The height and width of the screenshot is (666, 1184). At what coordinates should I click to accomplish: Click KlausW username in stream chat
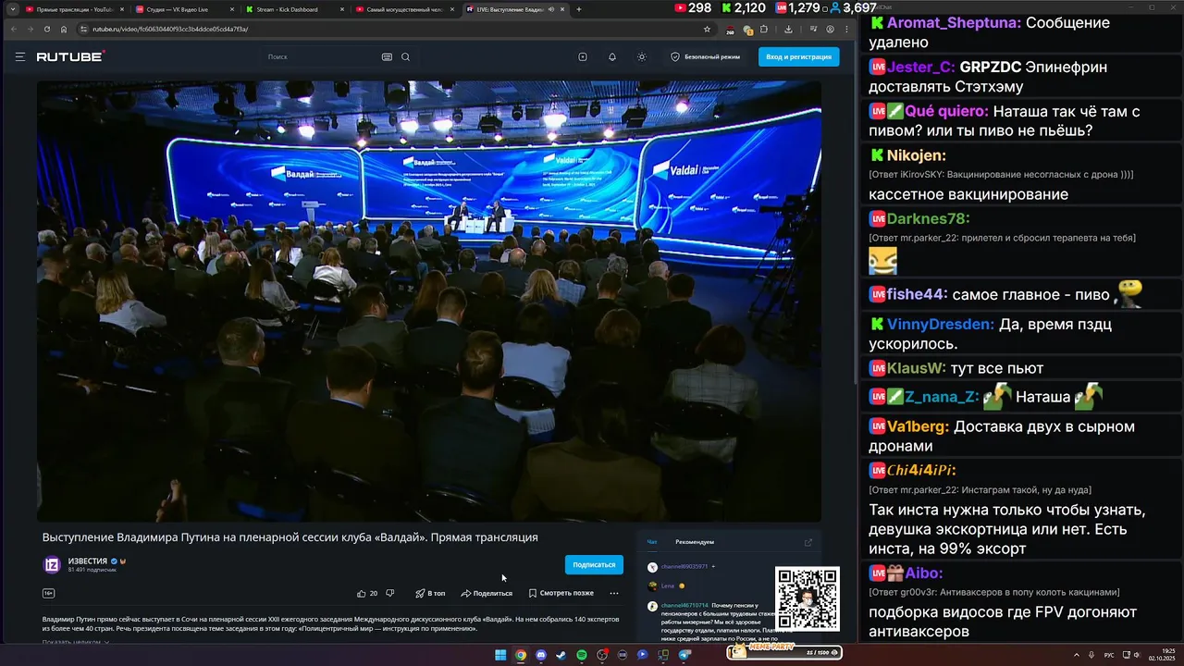[917, 368]
